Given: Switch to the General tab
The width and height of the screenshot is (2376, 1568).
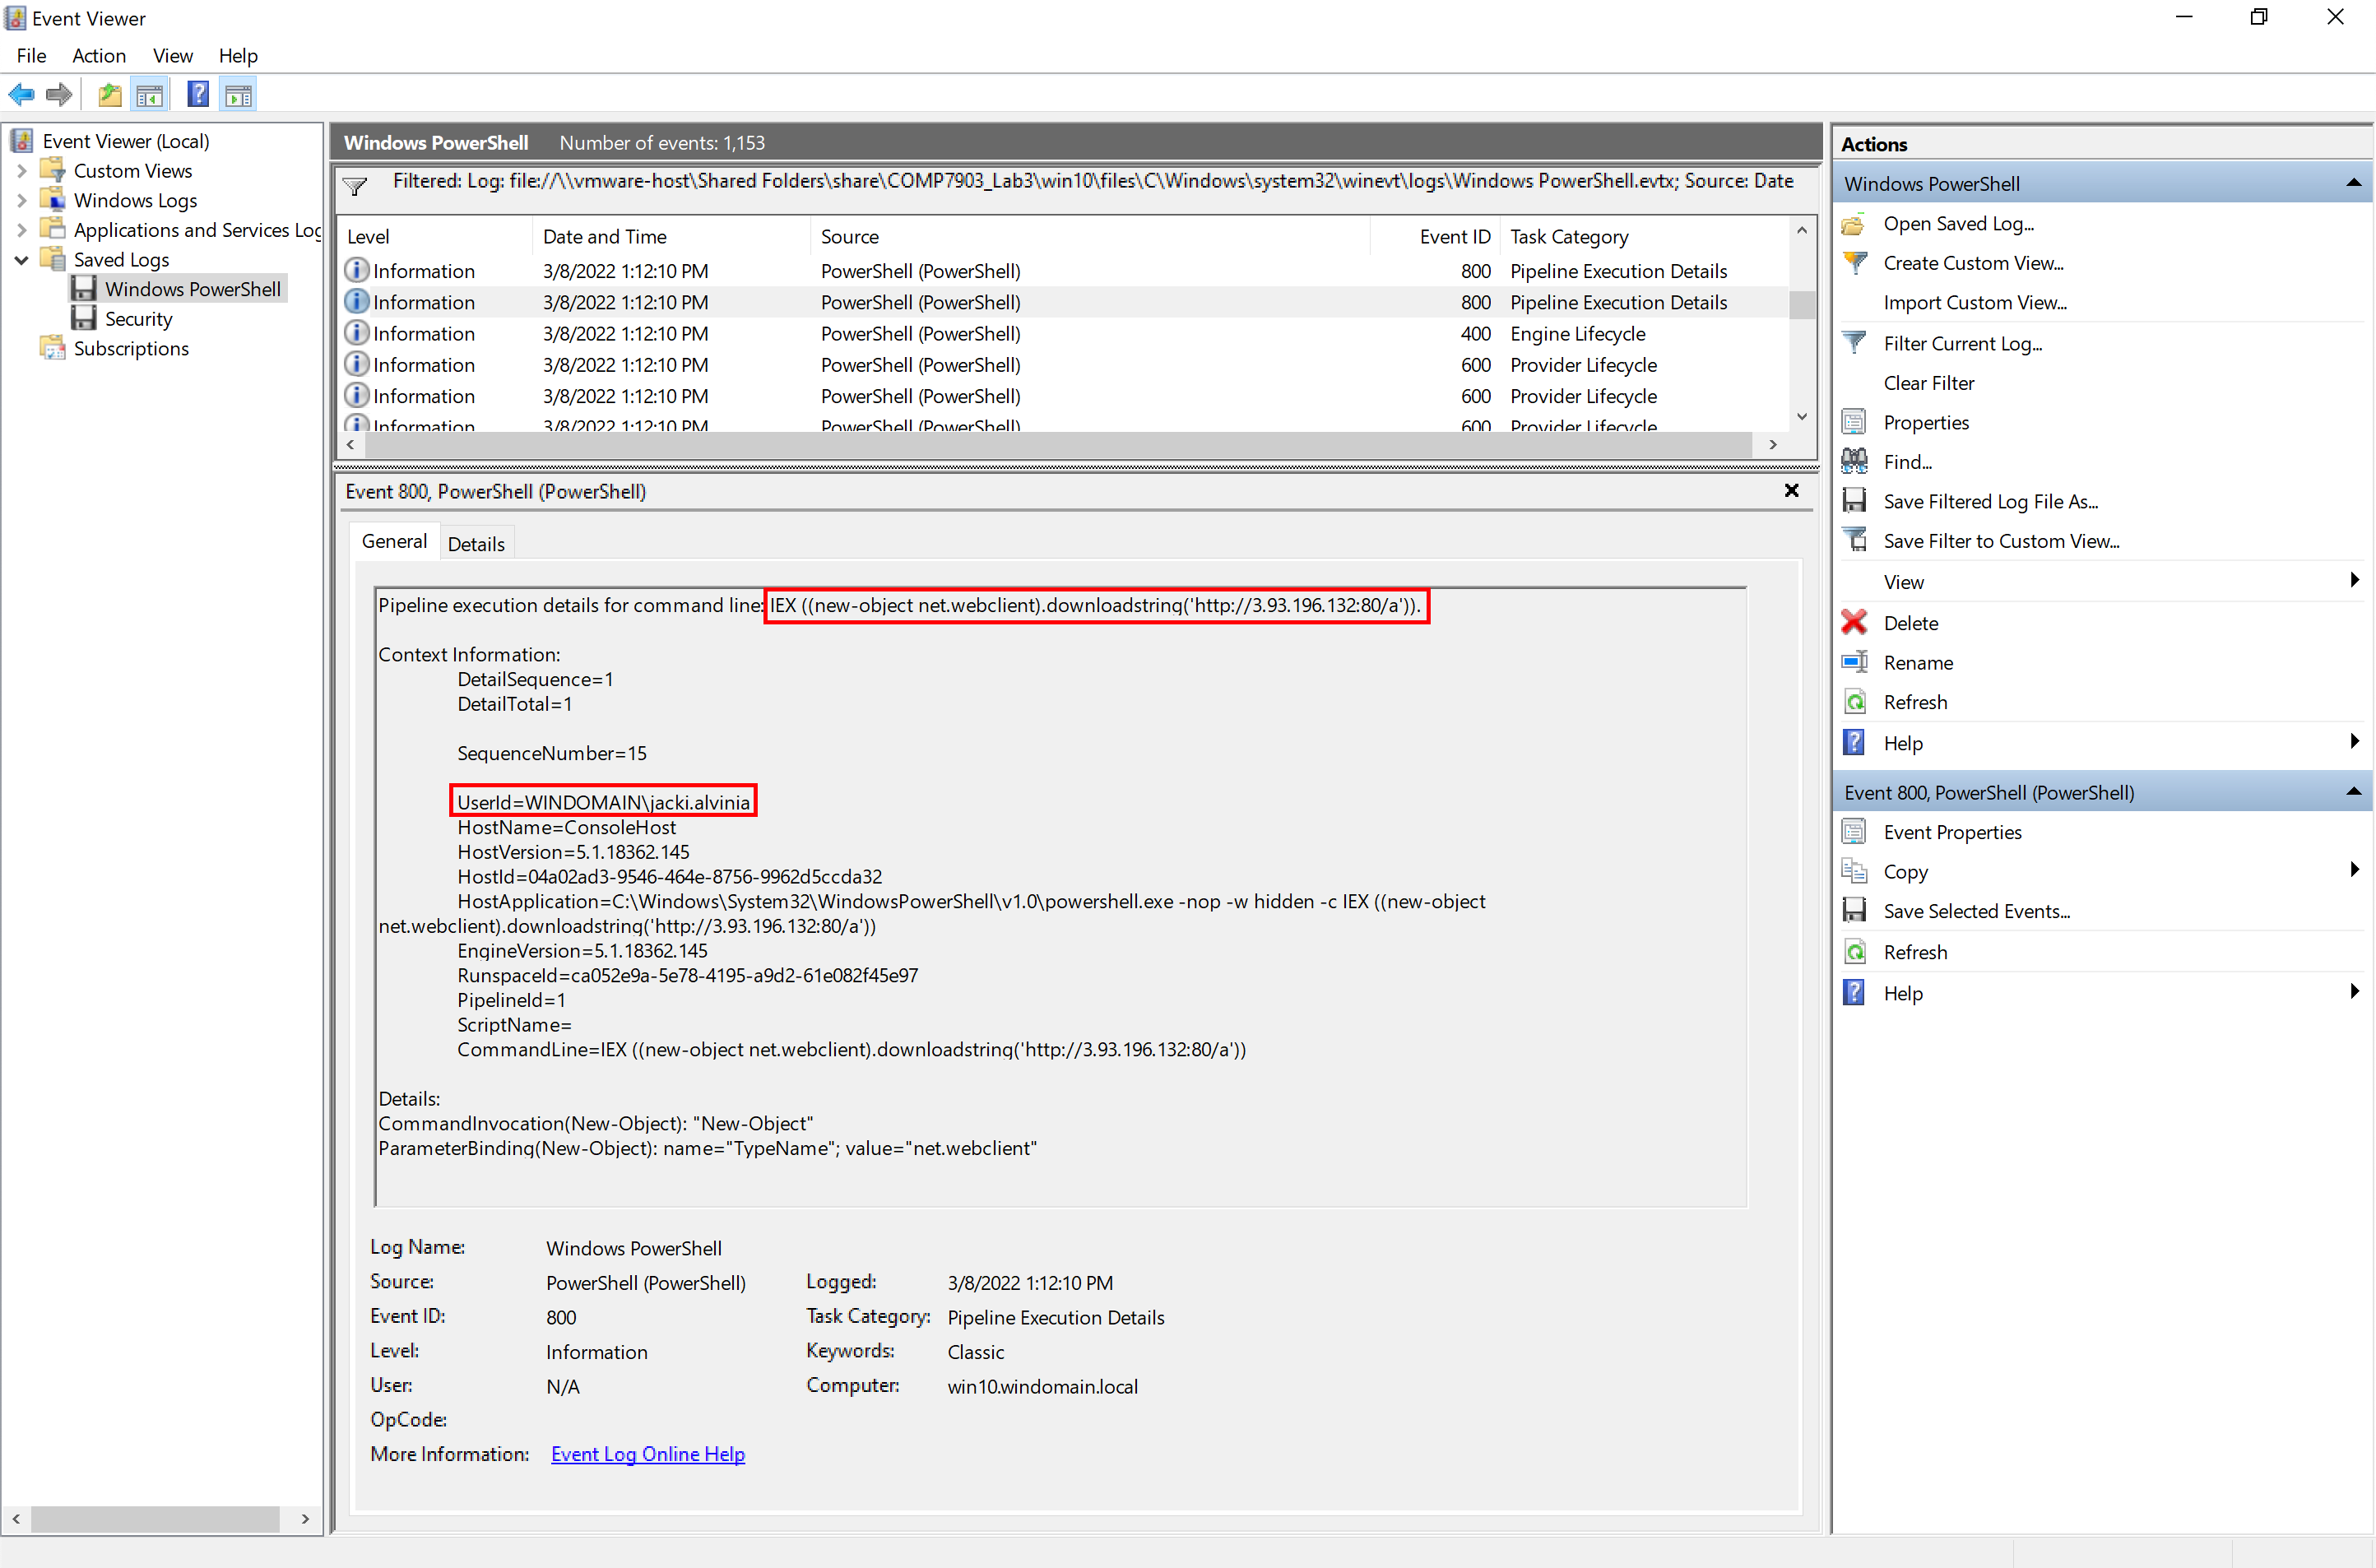Looking at the screenshot, I should tap(394, 541).
